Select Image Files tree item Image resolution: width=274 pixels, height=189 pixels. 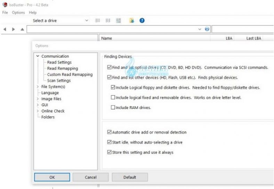click(x=51, y=99)
